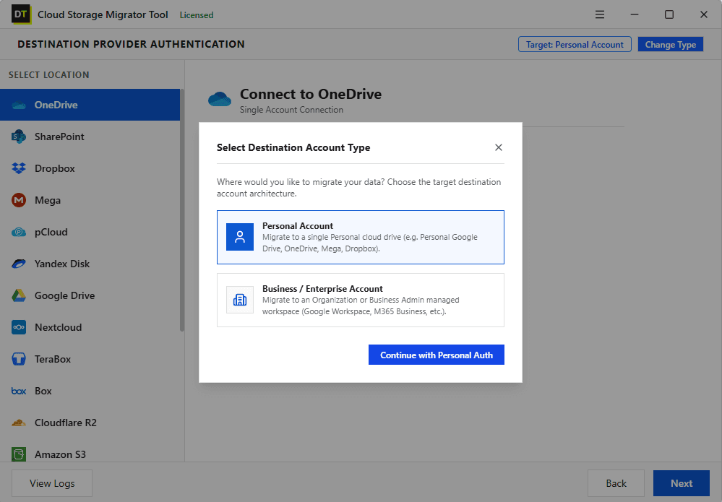The image size is (722, 502).
Task: Click the Nextcloud icon
Action: click(19, 327)
